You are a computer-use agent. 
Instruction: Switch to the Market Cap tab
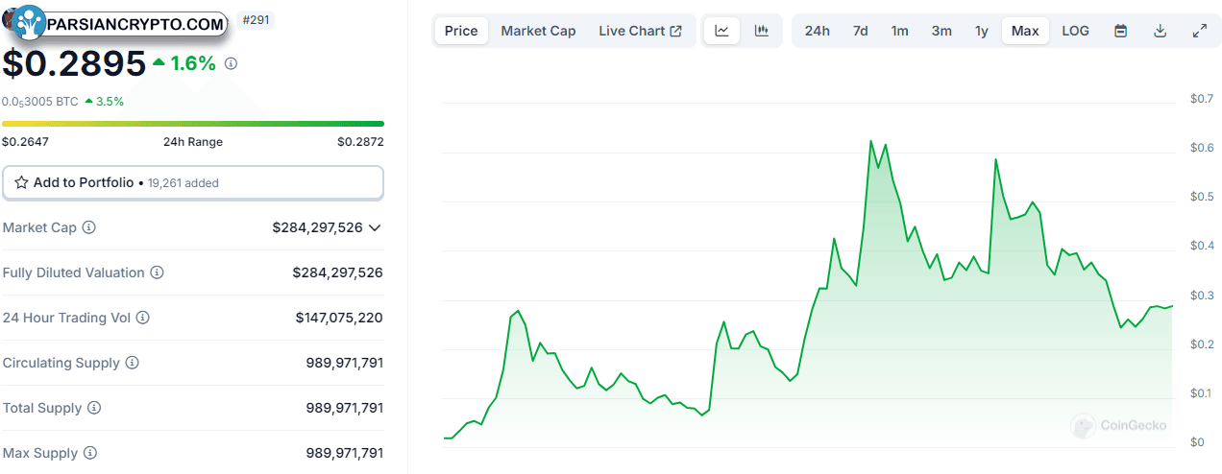pyautogui.click(x=538, y=31)
